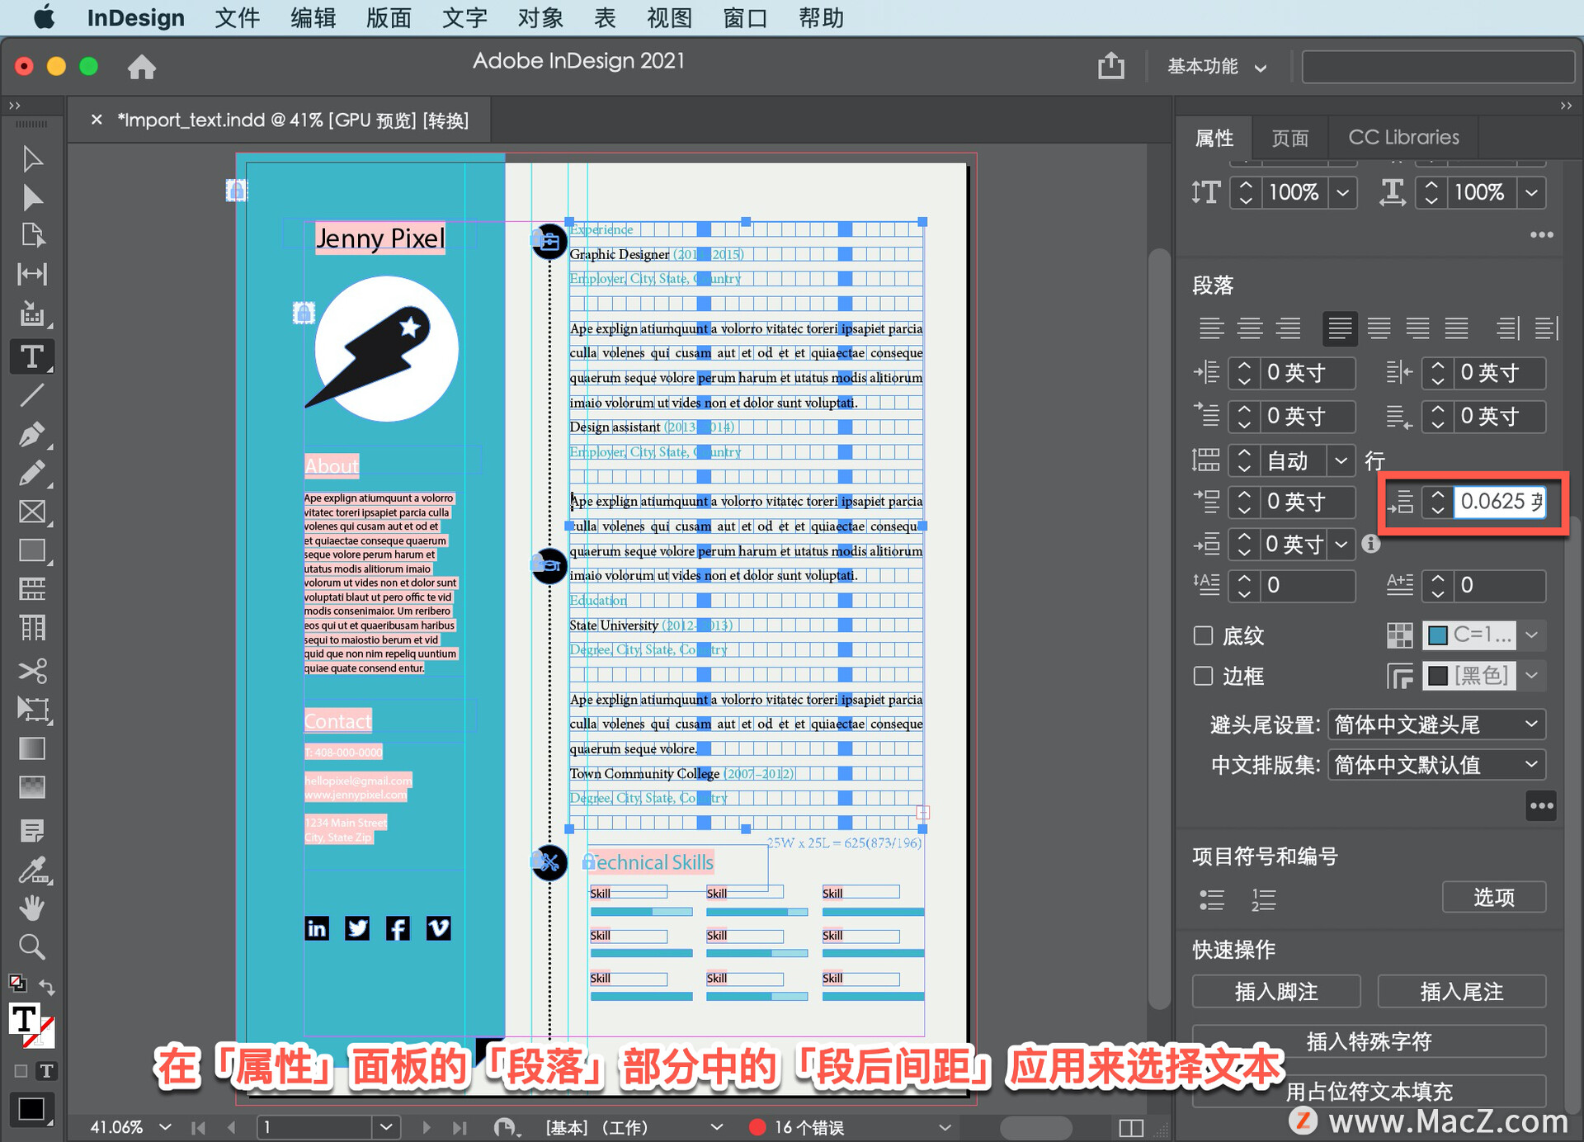Click the shading color swatch C=1...

pos(1469,635)
